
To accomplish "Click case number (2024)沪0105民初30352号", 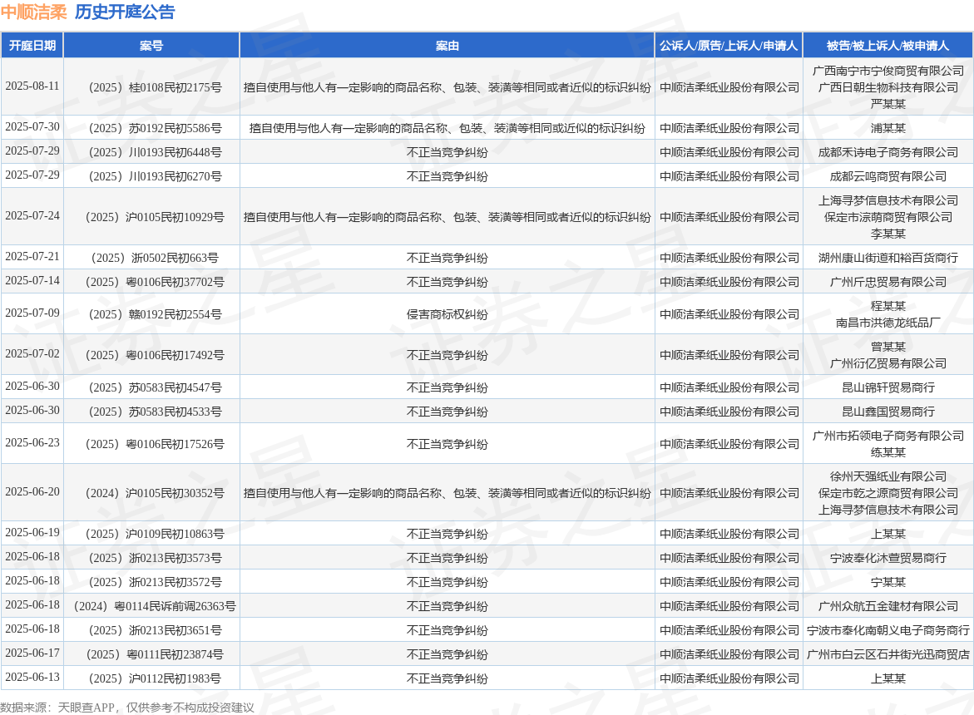I will pyautogui.click(x=151, y=493).
